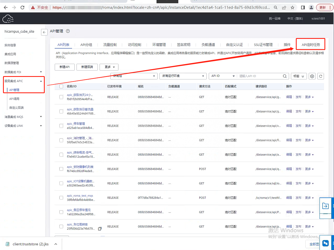Expand 数据集成 FDI in sidebar
Viewport: 334px width, 250px height.
click(x=23, y=72)
